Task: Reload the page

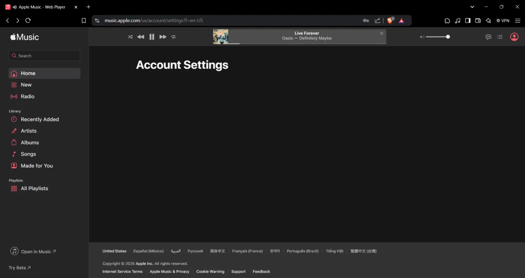Action: (x=28, y=20)
